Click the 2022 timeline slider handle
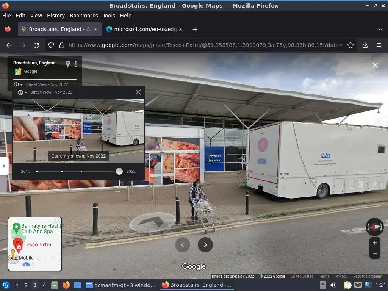Image resolution: width=388 pixels, height=291 pixels. pos(119,171)
